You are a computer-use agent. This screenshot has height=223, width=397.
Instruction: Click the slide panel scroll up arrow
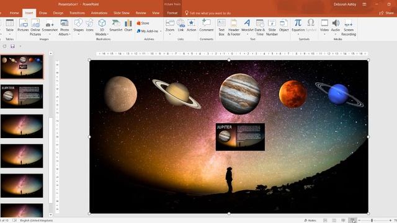(x=51, y=53)
